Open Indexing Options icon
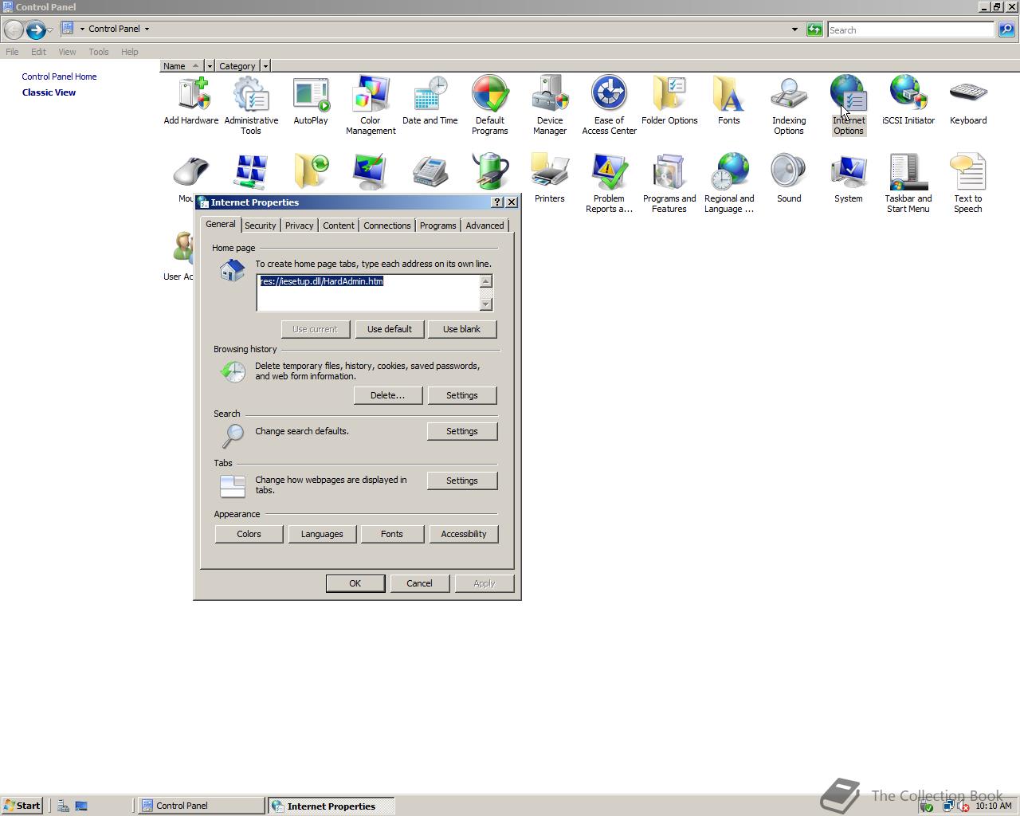This screenshot has width=1020, height=816. pyautogui.click(x=789, y=105)
